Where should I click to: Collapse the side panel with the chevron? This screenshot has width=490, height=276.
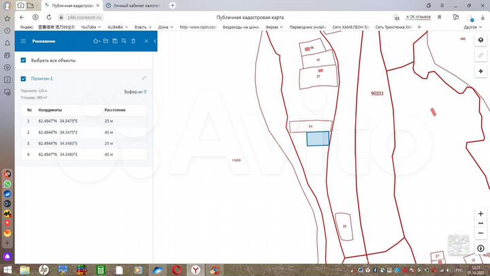tap(155, 42)
